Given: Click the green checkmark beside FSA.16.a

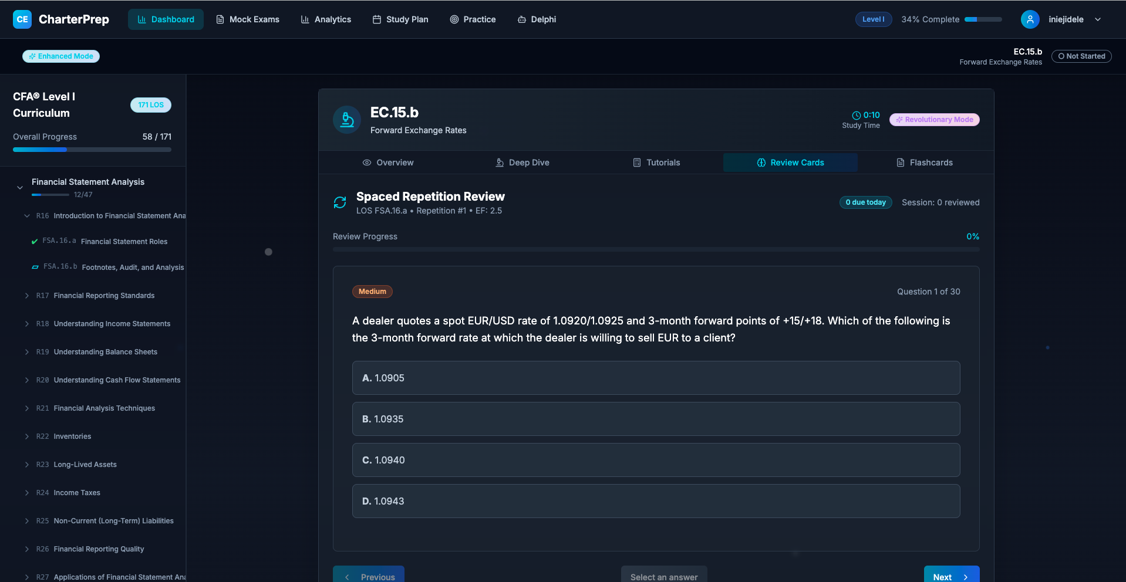Looking at the screenshot, I should (35, 242).
